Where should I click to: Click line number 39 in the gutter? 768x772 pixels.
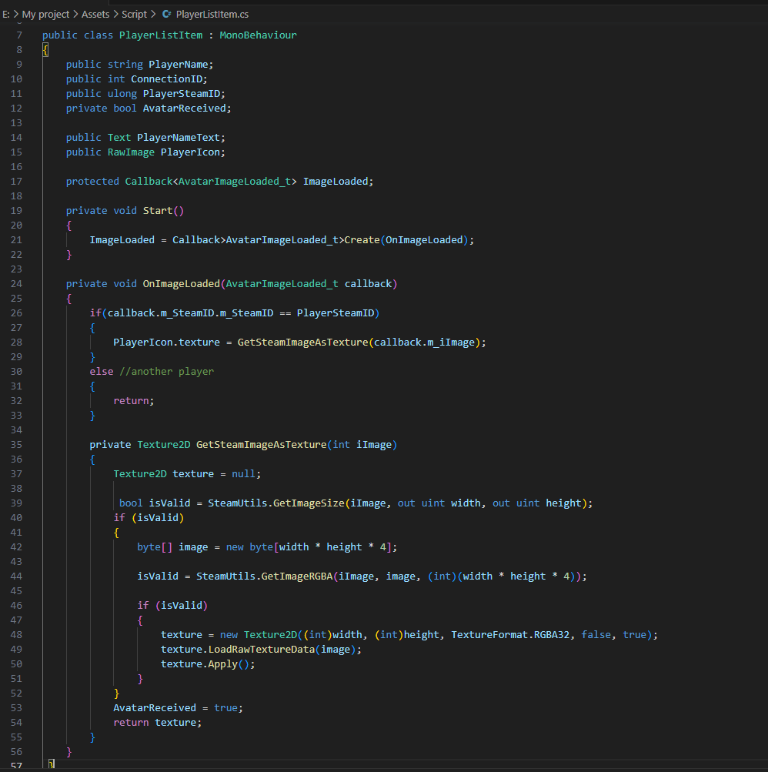tap(18, 503)
